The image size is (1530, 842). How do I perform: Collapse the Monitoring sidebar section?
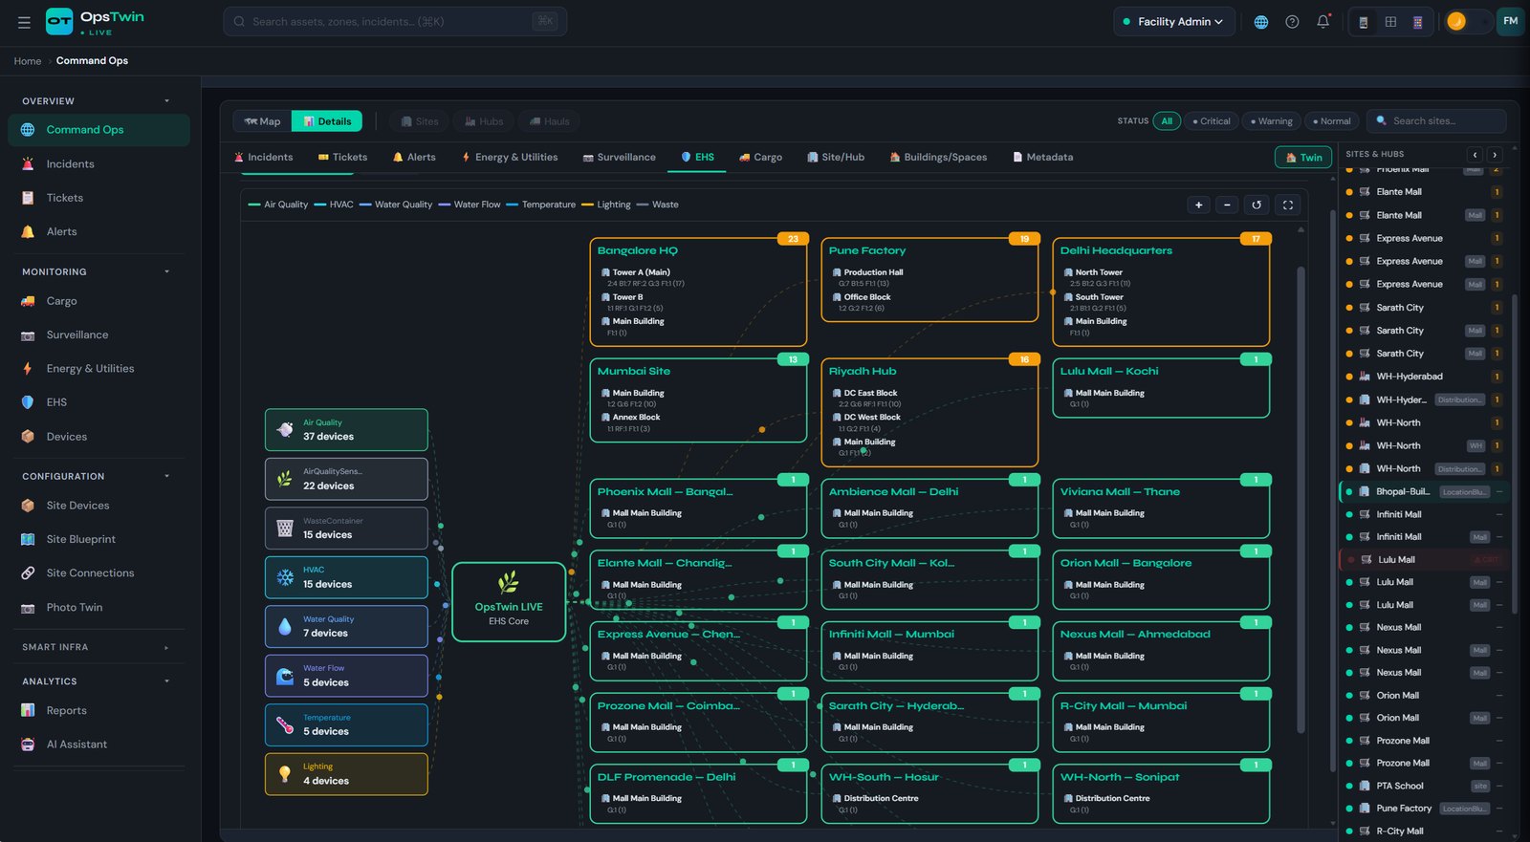click(x=166, y=271)
